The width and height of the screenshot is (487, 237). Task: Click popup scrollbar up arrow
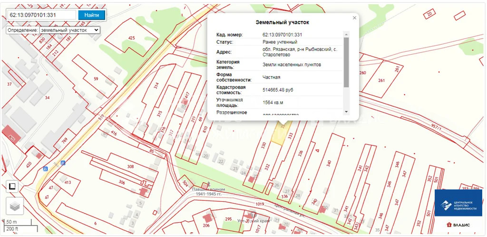[x=346, y=34]
